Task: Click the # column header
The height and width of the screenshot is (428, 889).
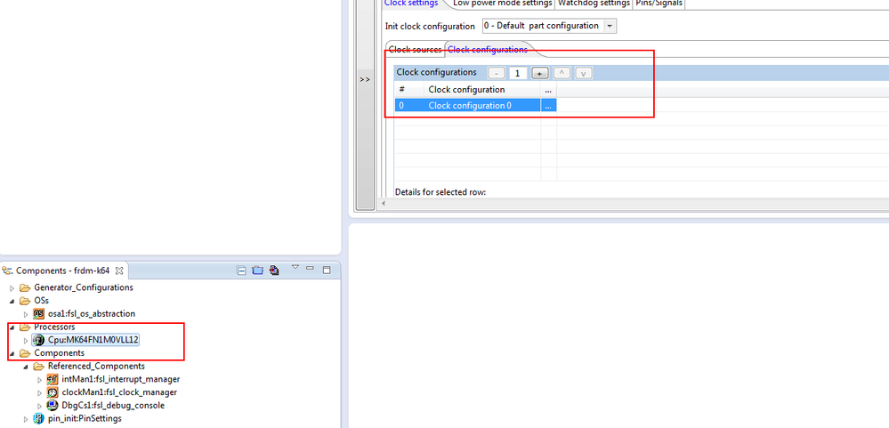Action: point(409,90)
